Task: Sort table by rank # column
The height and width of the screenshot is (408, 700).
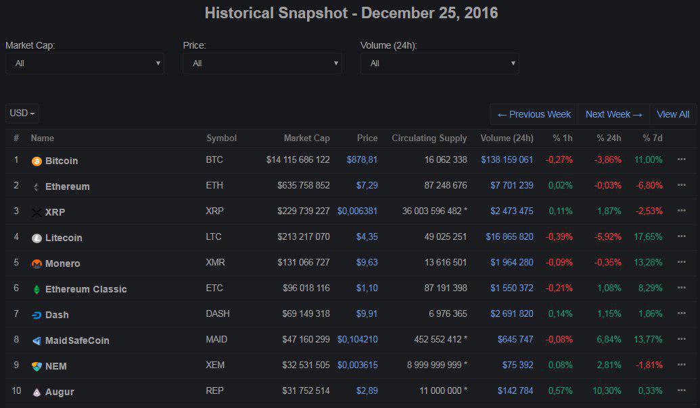Action: click(16, 138)
